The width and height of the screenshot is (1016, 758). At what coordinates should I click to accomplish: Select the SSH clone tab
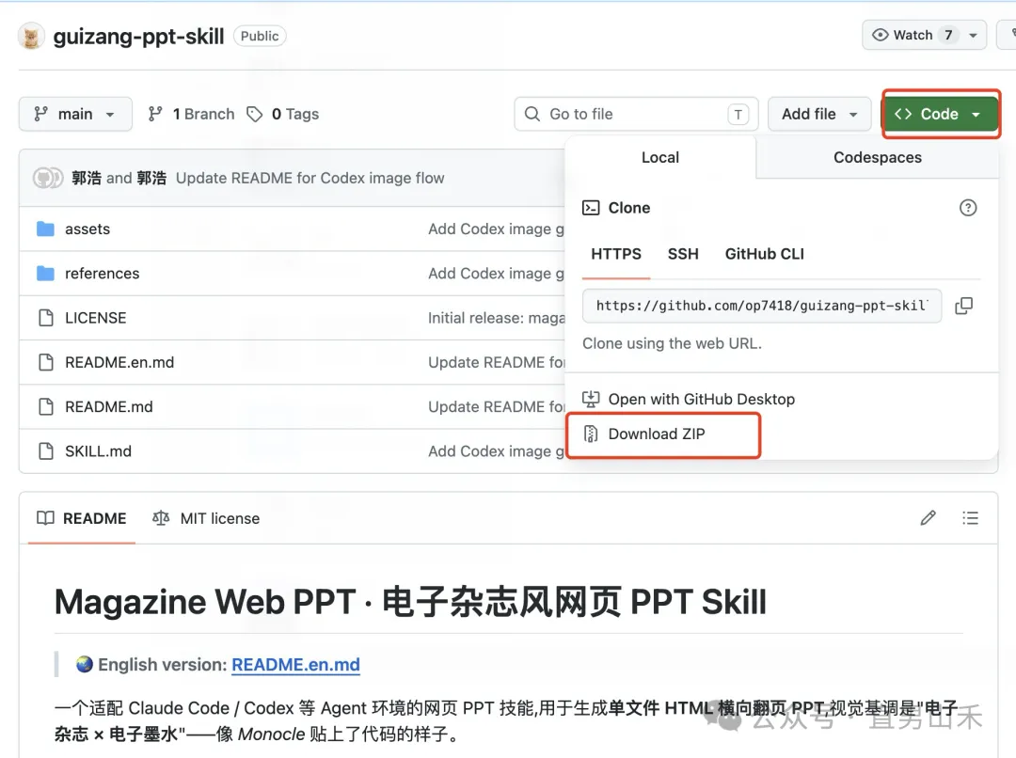click(683, 254)
